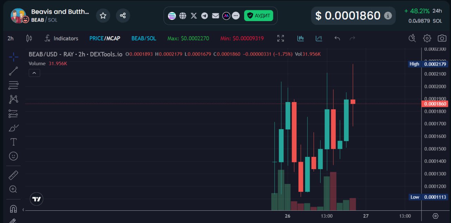This screenshot has width=451, height=223.
Task: Select the ruler measure tool
Action: 13,175
